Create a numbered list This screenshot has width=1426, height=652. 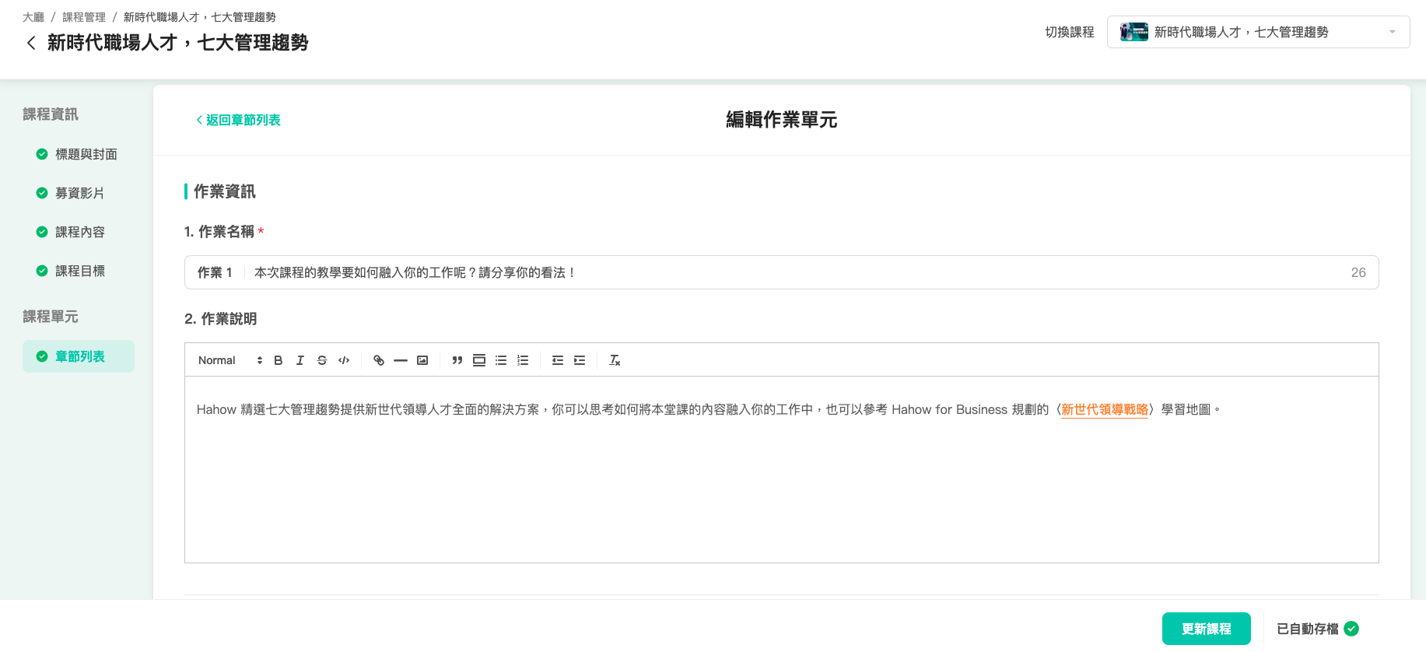[x=523, y=360]
